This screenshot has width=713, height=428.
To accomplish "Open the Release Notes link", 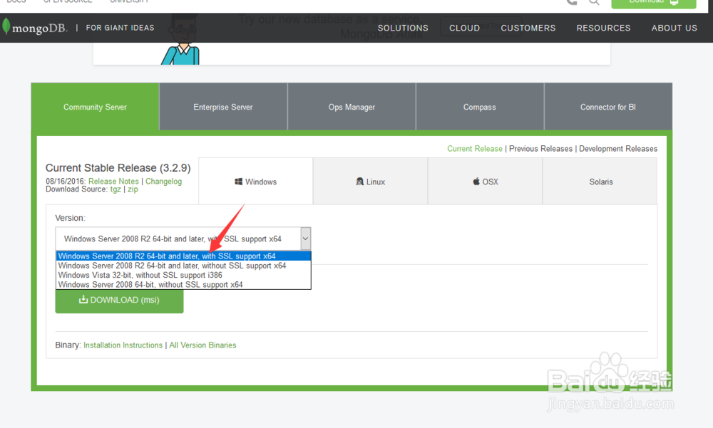I will click(x=113, y=182).
